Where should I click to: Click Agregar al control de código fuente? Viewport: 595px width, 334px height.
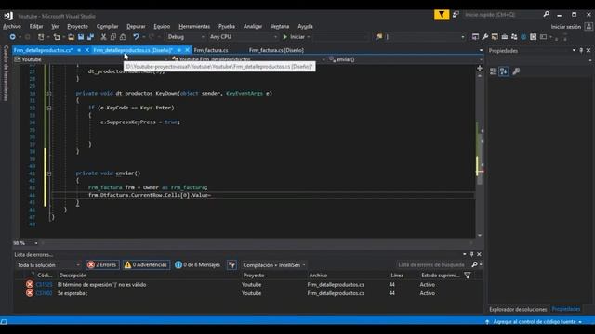coord(535,322)
